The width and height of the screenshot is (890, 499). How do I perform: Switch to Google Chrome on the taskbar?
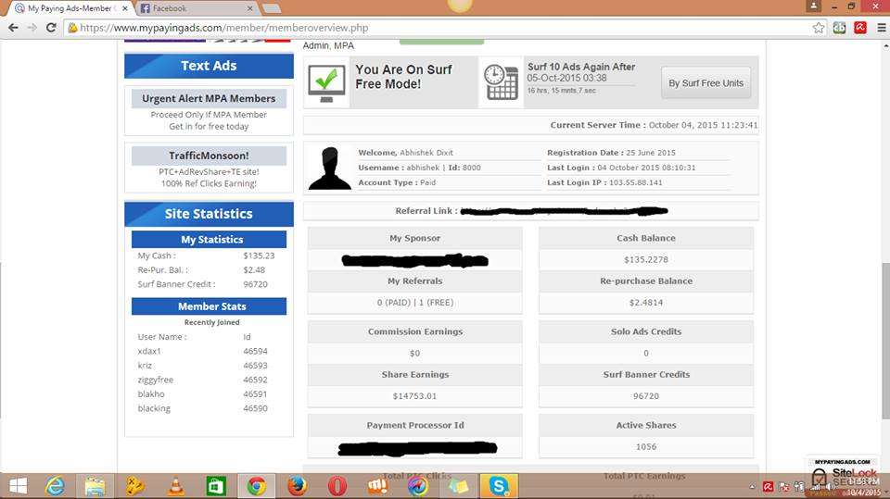pos(257,486)
